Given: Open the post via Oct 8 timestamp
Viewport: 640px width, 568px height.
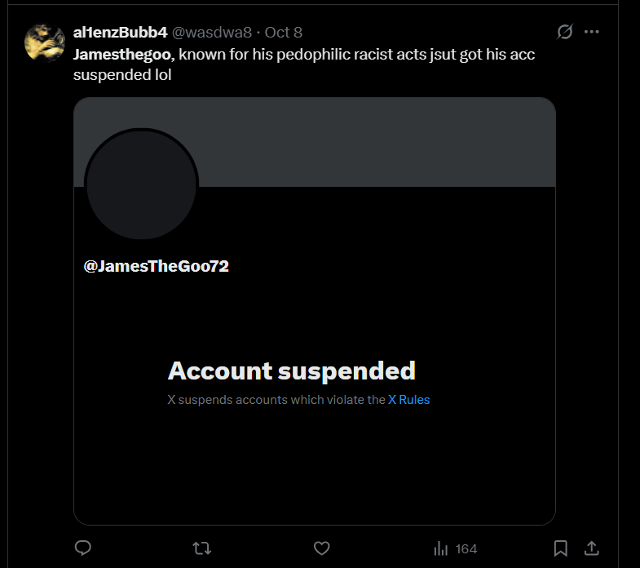Looking at the screenshot, I should (284, 33).
